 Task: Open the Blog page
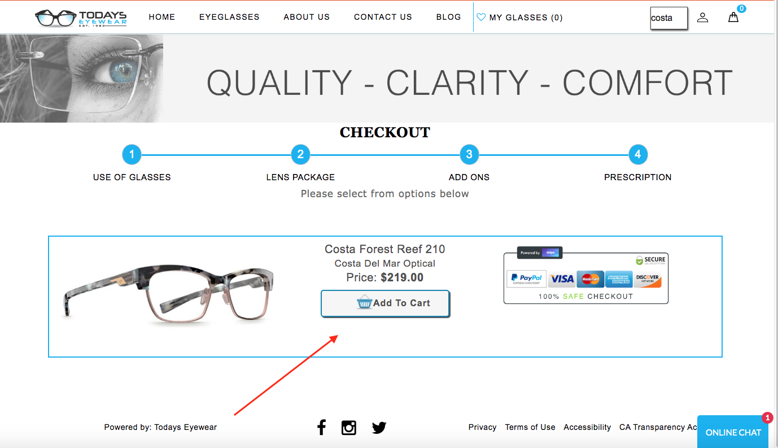449,17
